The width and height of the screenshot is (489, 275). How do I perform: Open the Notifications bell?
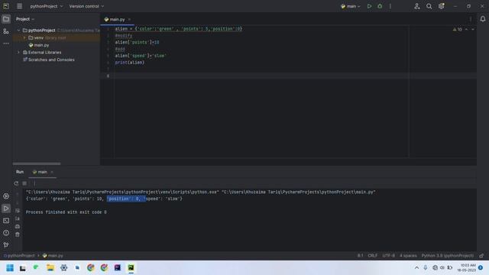[x=482, y=19]
